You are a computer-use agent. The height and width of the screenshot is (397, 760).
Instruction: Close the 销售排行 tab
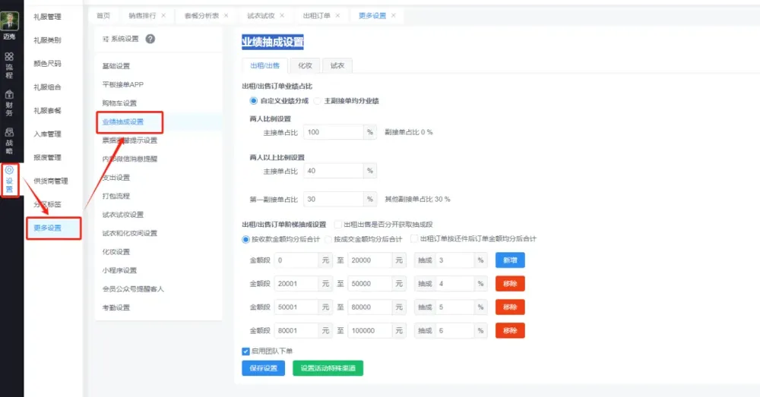[x=163, y=15]
